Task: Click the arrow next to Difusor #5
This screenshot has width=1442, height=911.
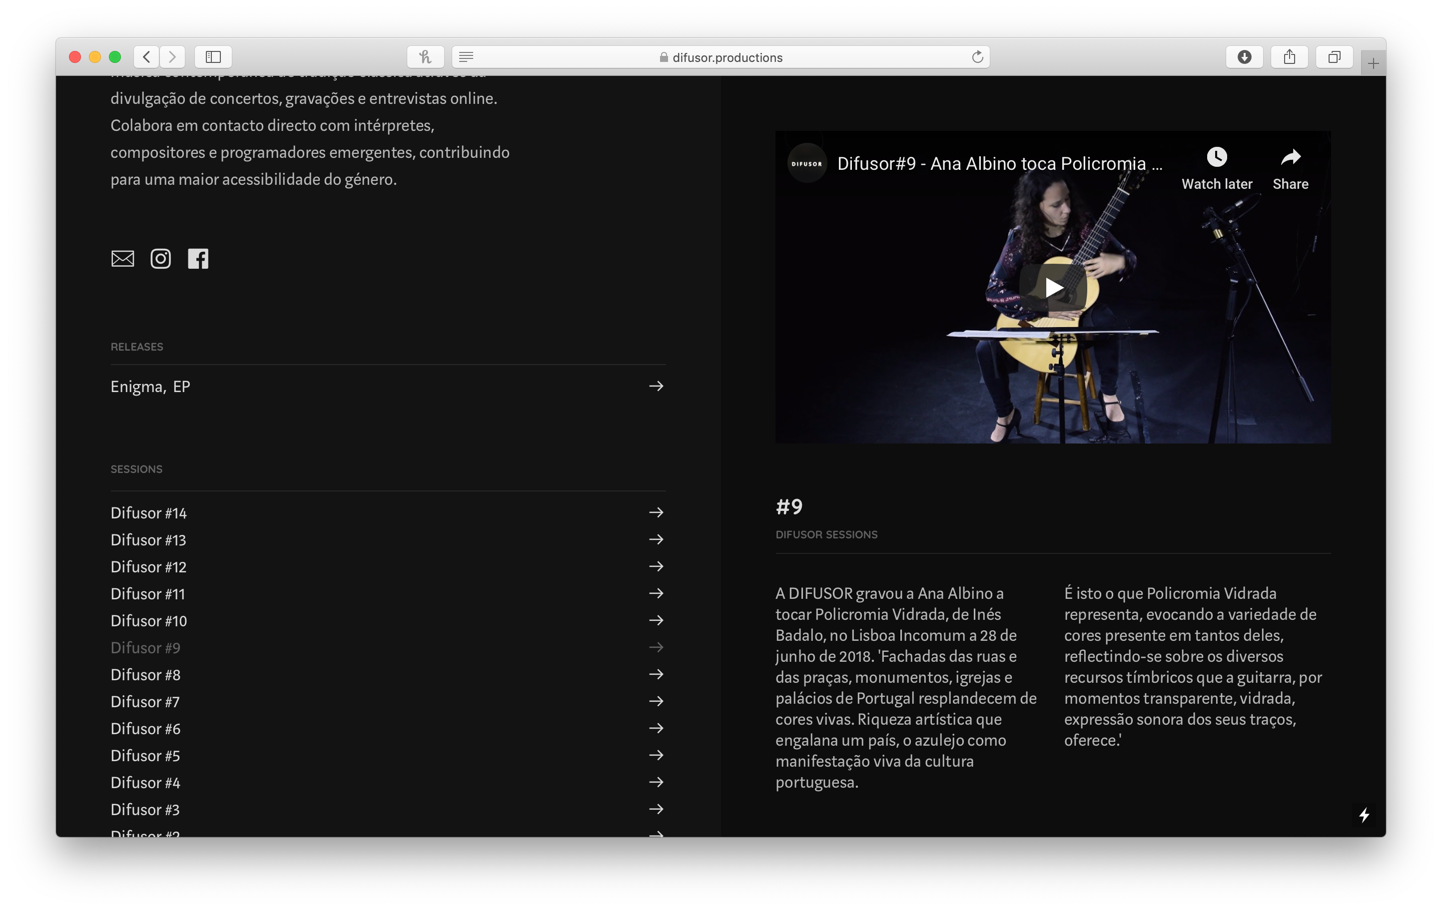Action: pyautogui.click(x=657, y=755)
